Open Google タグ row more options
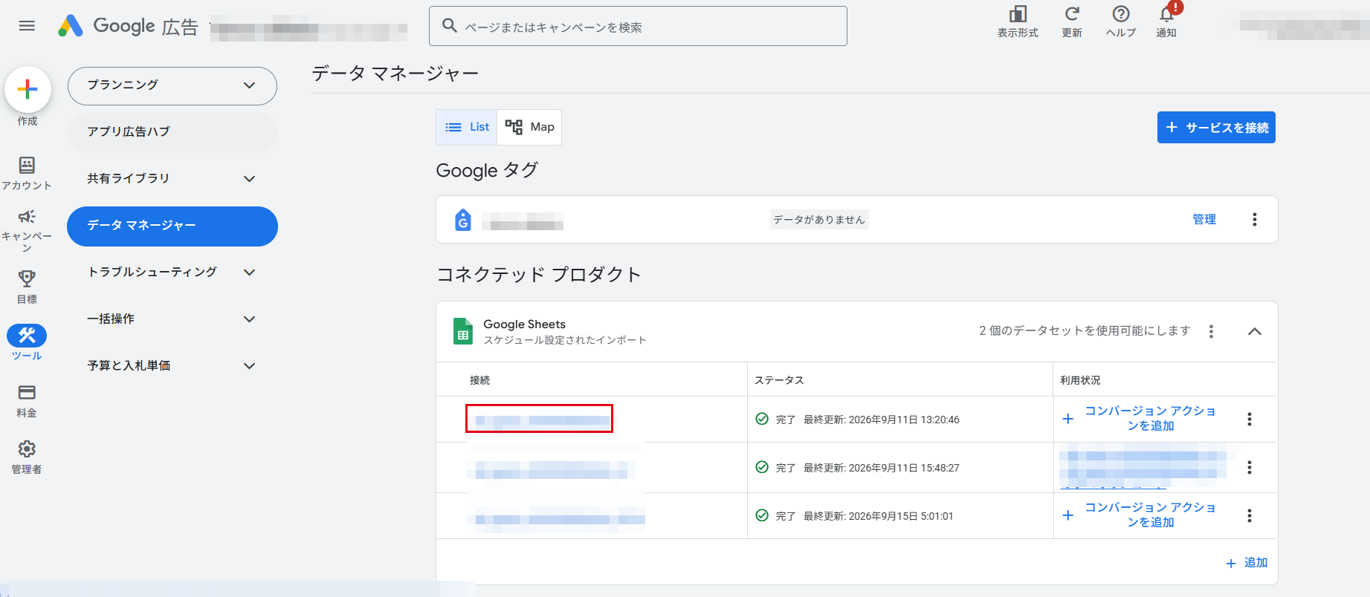Screen dimensions: 1370x597 click(1255, 219)
